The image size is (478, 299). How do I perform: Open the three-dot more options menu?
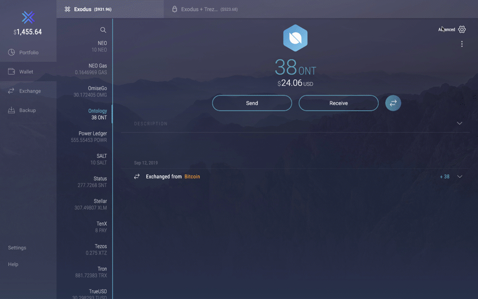click(462, 44)
